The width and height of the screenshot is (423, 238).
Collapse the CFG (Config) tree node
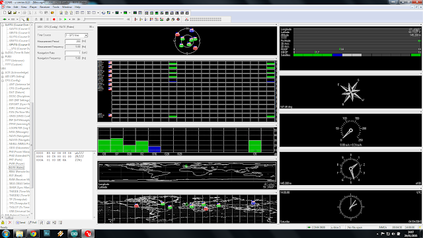coord(3,81)
